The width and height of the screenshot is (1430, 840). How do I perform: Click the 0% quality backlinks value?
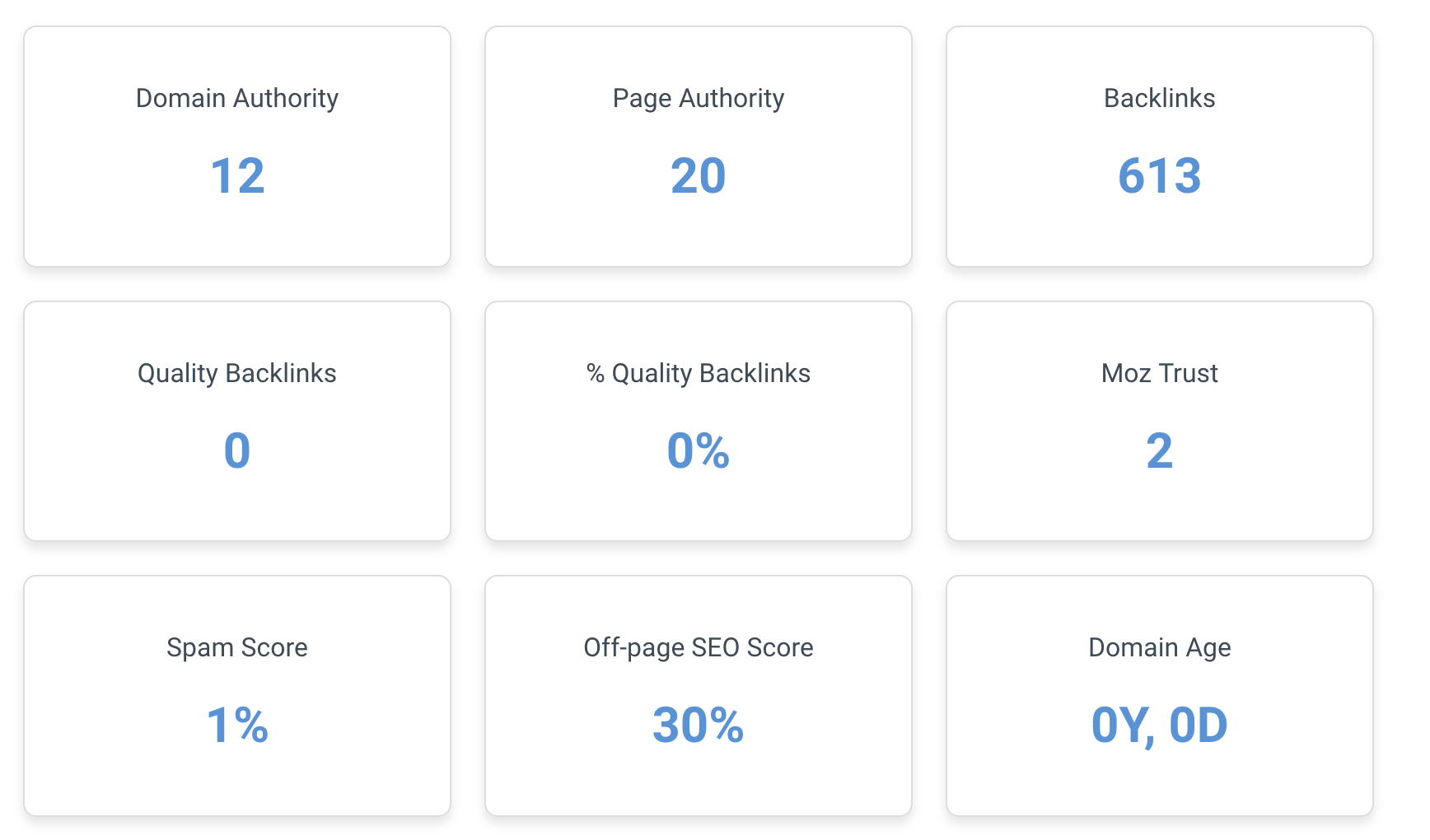(x=699, y=451)
